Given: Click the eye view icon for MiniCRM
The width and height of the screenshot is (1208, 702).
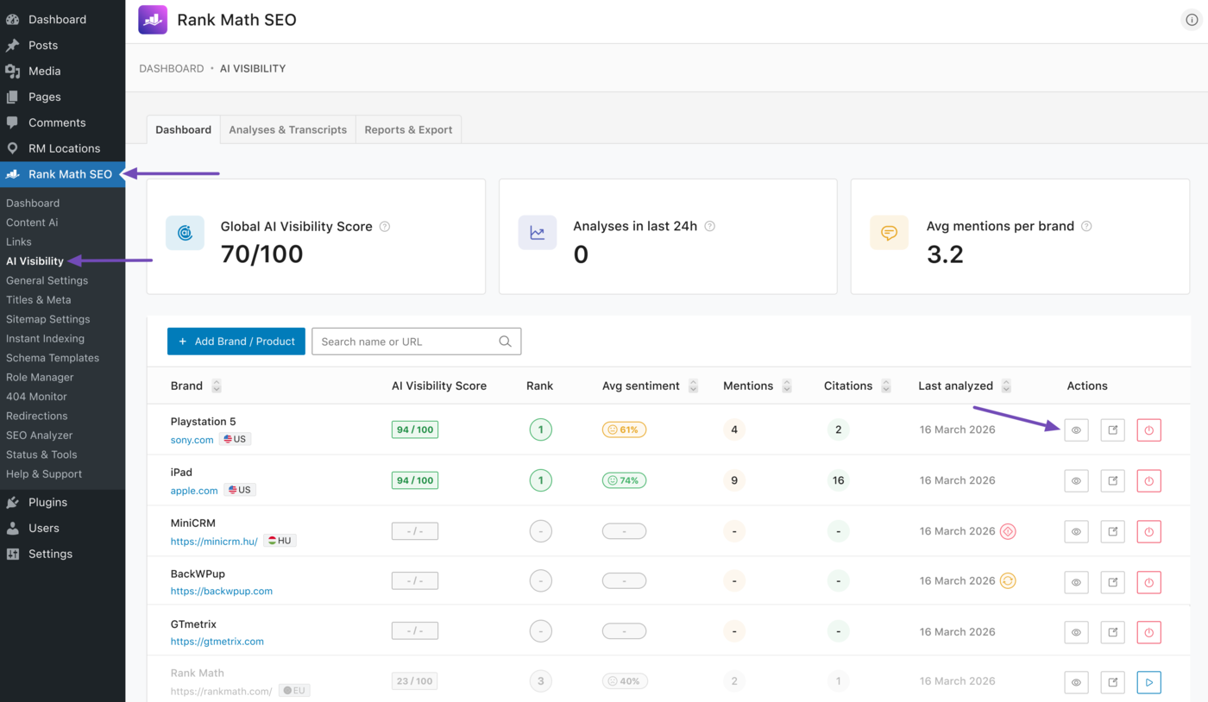Looking at the screenshot, I should pos(1076,531).
